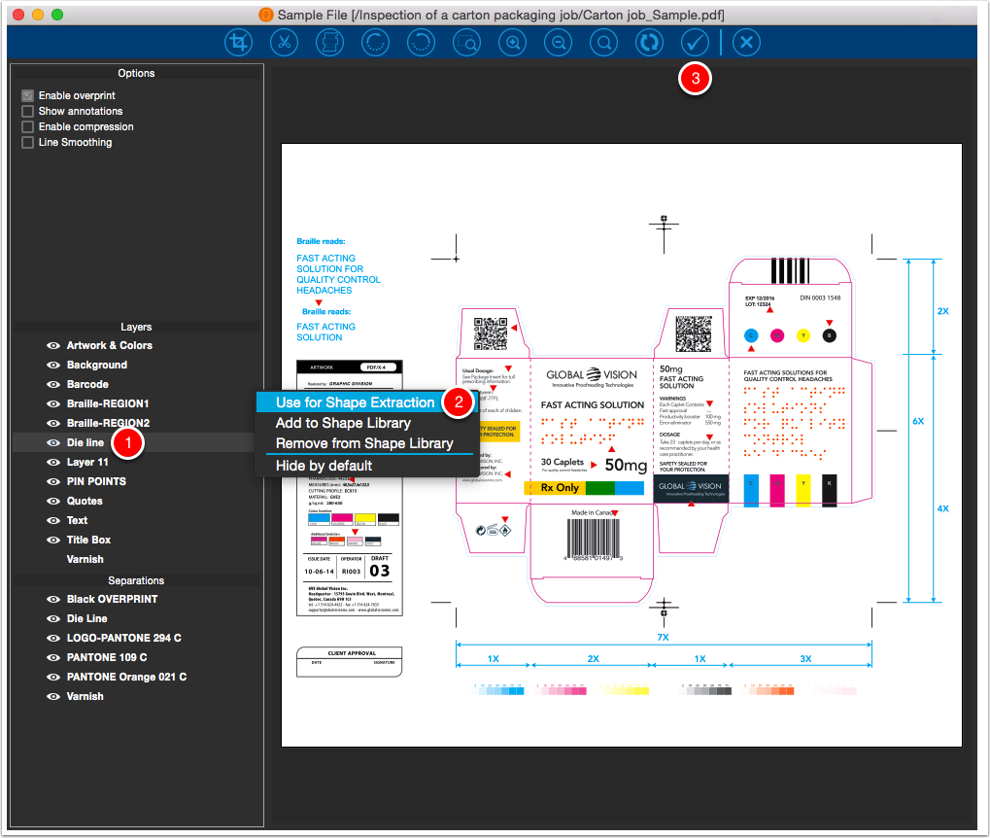This screenshot has width=990, height=838.
Task: Choose Use for Shape Extraction
Action: tap(355, 402)
